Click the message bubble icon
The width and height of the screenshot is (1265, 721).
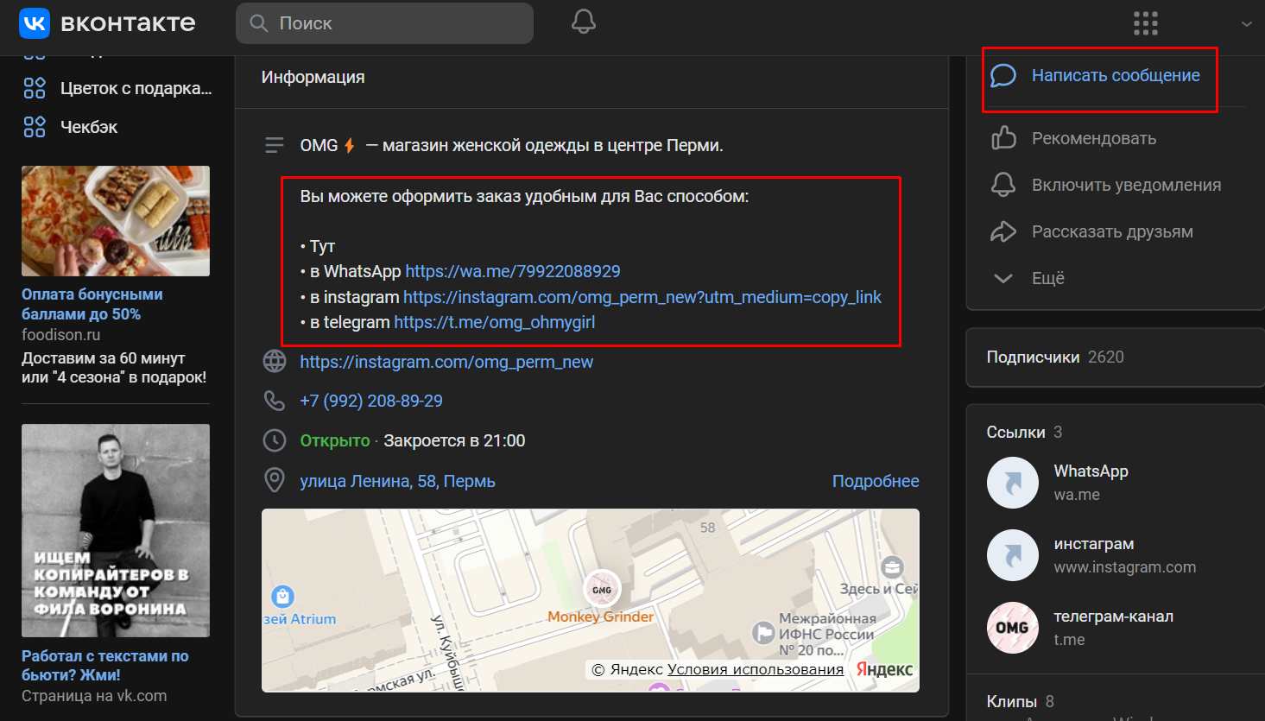click(x=1003, y=75)
